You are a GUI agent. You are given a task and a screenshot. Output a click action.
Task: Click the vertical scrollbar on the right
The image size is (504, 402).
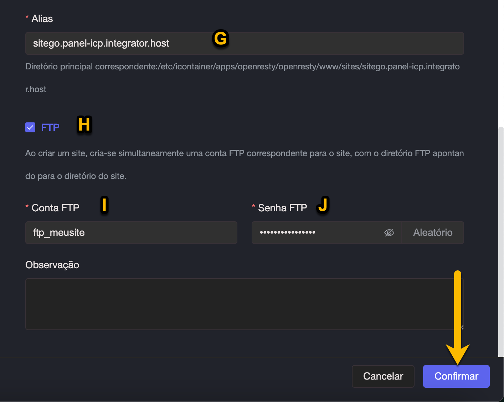pyautogui.click(x=501, y=242)
